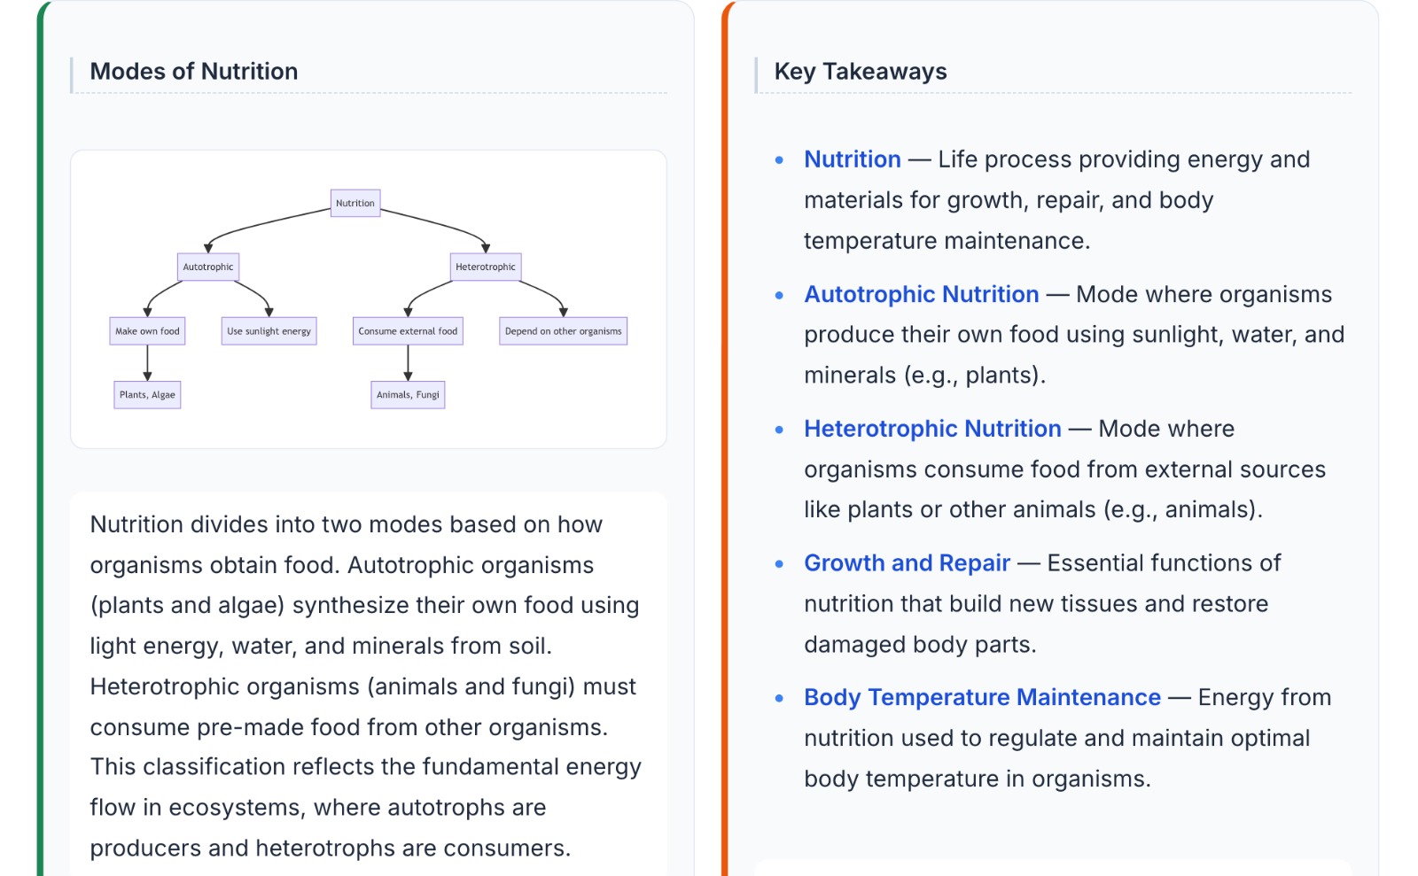Select the Heterotrophic diagram node
This screenshot has height=876, width=1418.
[x=486, y=267]
